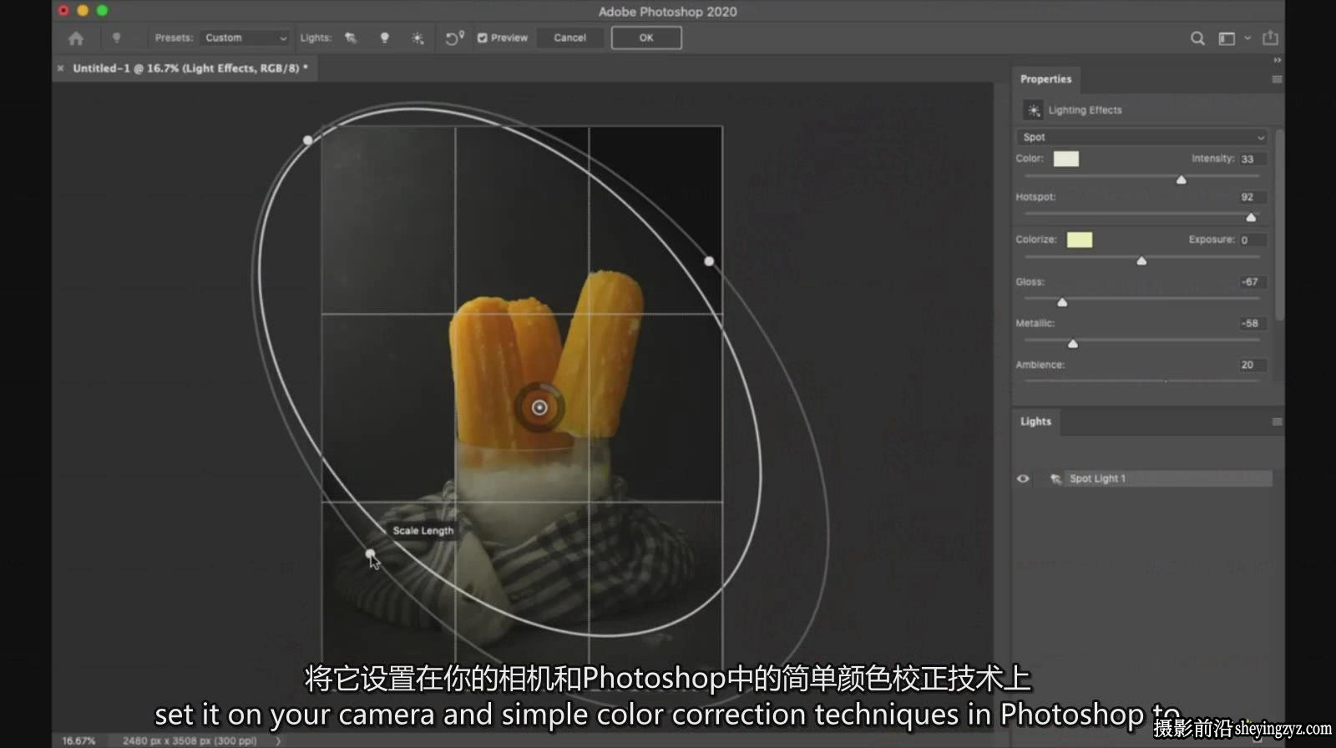Open the search magnifier icon
Viewport: 1336px width, 748px height.
pyautogui.click(x=1197, y=38)
